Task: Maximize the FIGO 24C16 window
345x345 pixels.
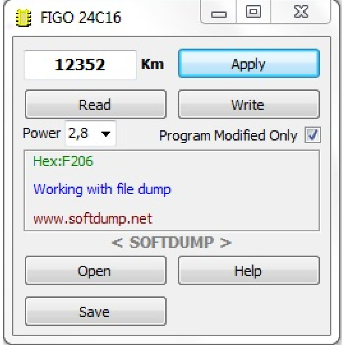Action: click(x=253, y=12)
